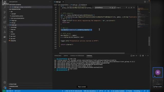Click UTF-8 encoding in status bar
The width and height of the screenshot is (164, 92).
tap(101, 91)
